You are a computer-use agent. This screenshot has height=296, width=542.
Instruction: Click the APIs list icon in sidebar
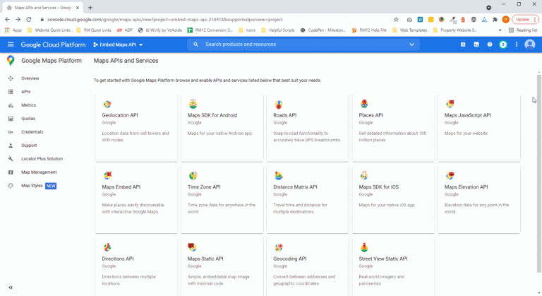(11, 92)
